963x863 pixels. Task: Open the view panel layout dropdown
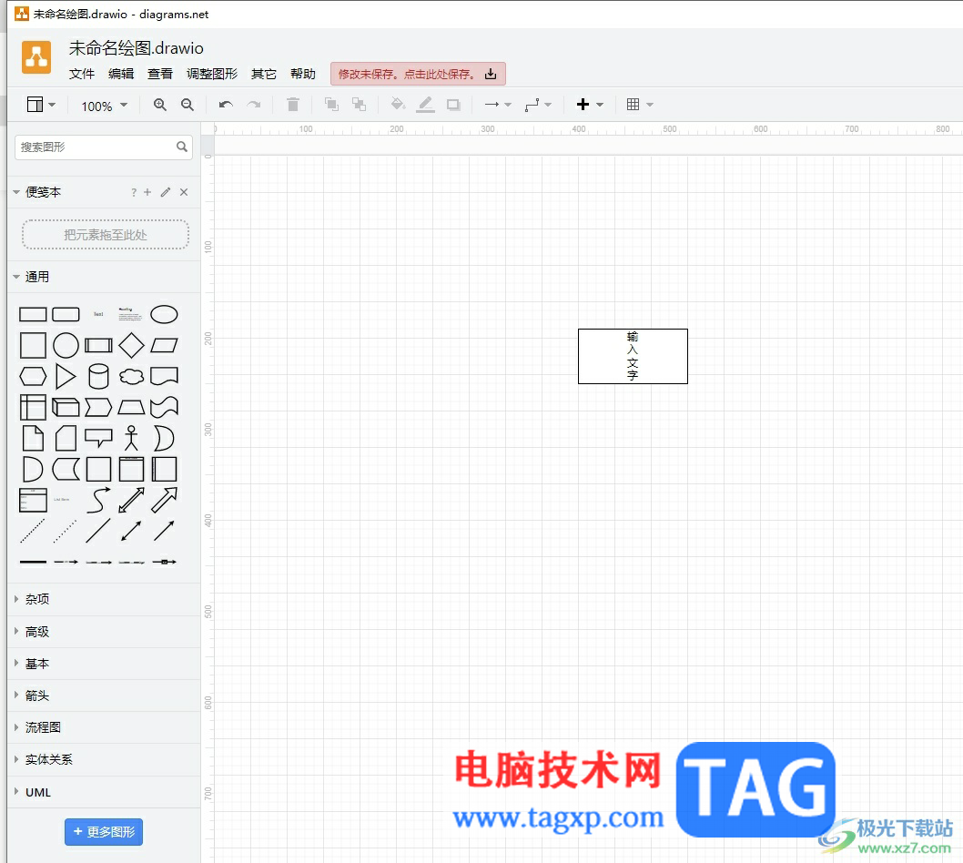tap(41, 105)
